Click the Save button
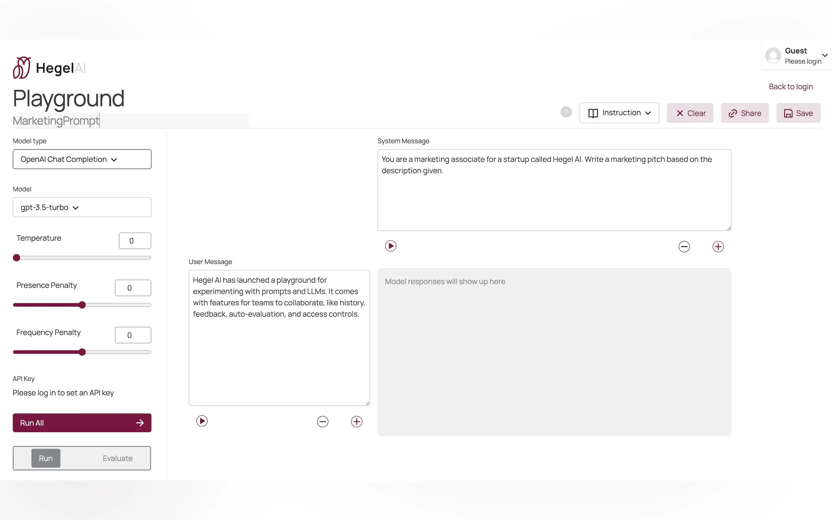Image resolution: width=832 pixels, height=520 pixels. 798,113
